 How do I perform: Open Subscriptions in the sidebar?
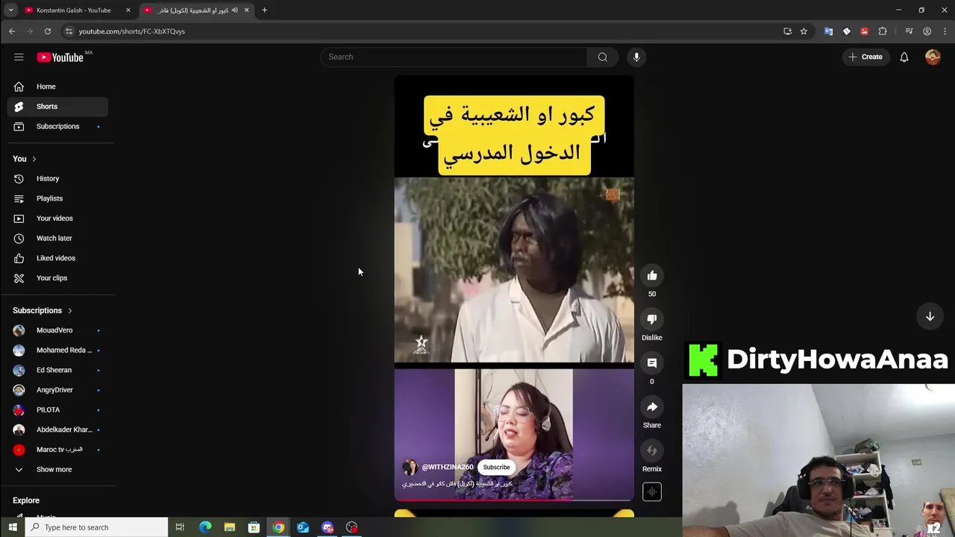point(57,127)
